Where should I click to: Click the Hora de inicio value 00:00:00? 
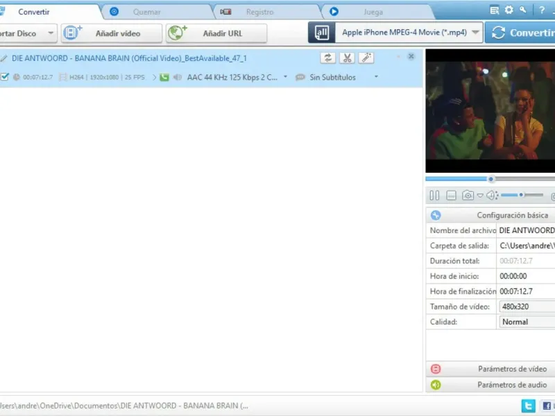point(513,276)
